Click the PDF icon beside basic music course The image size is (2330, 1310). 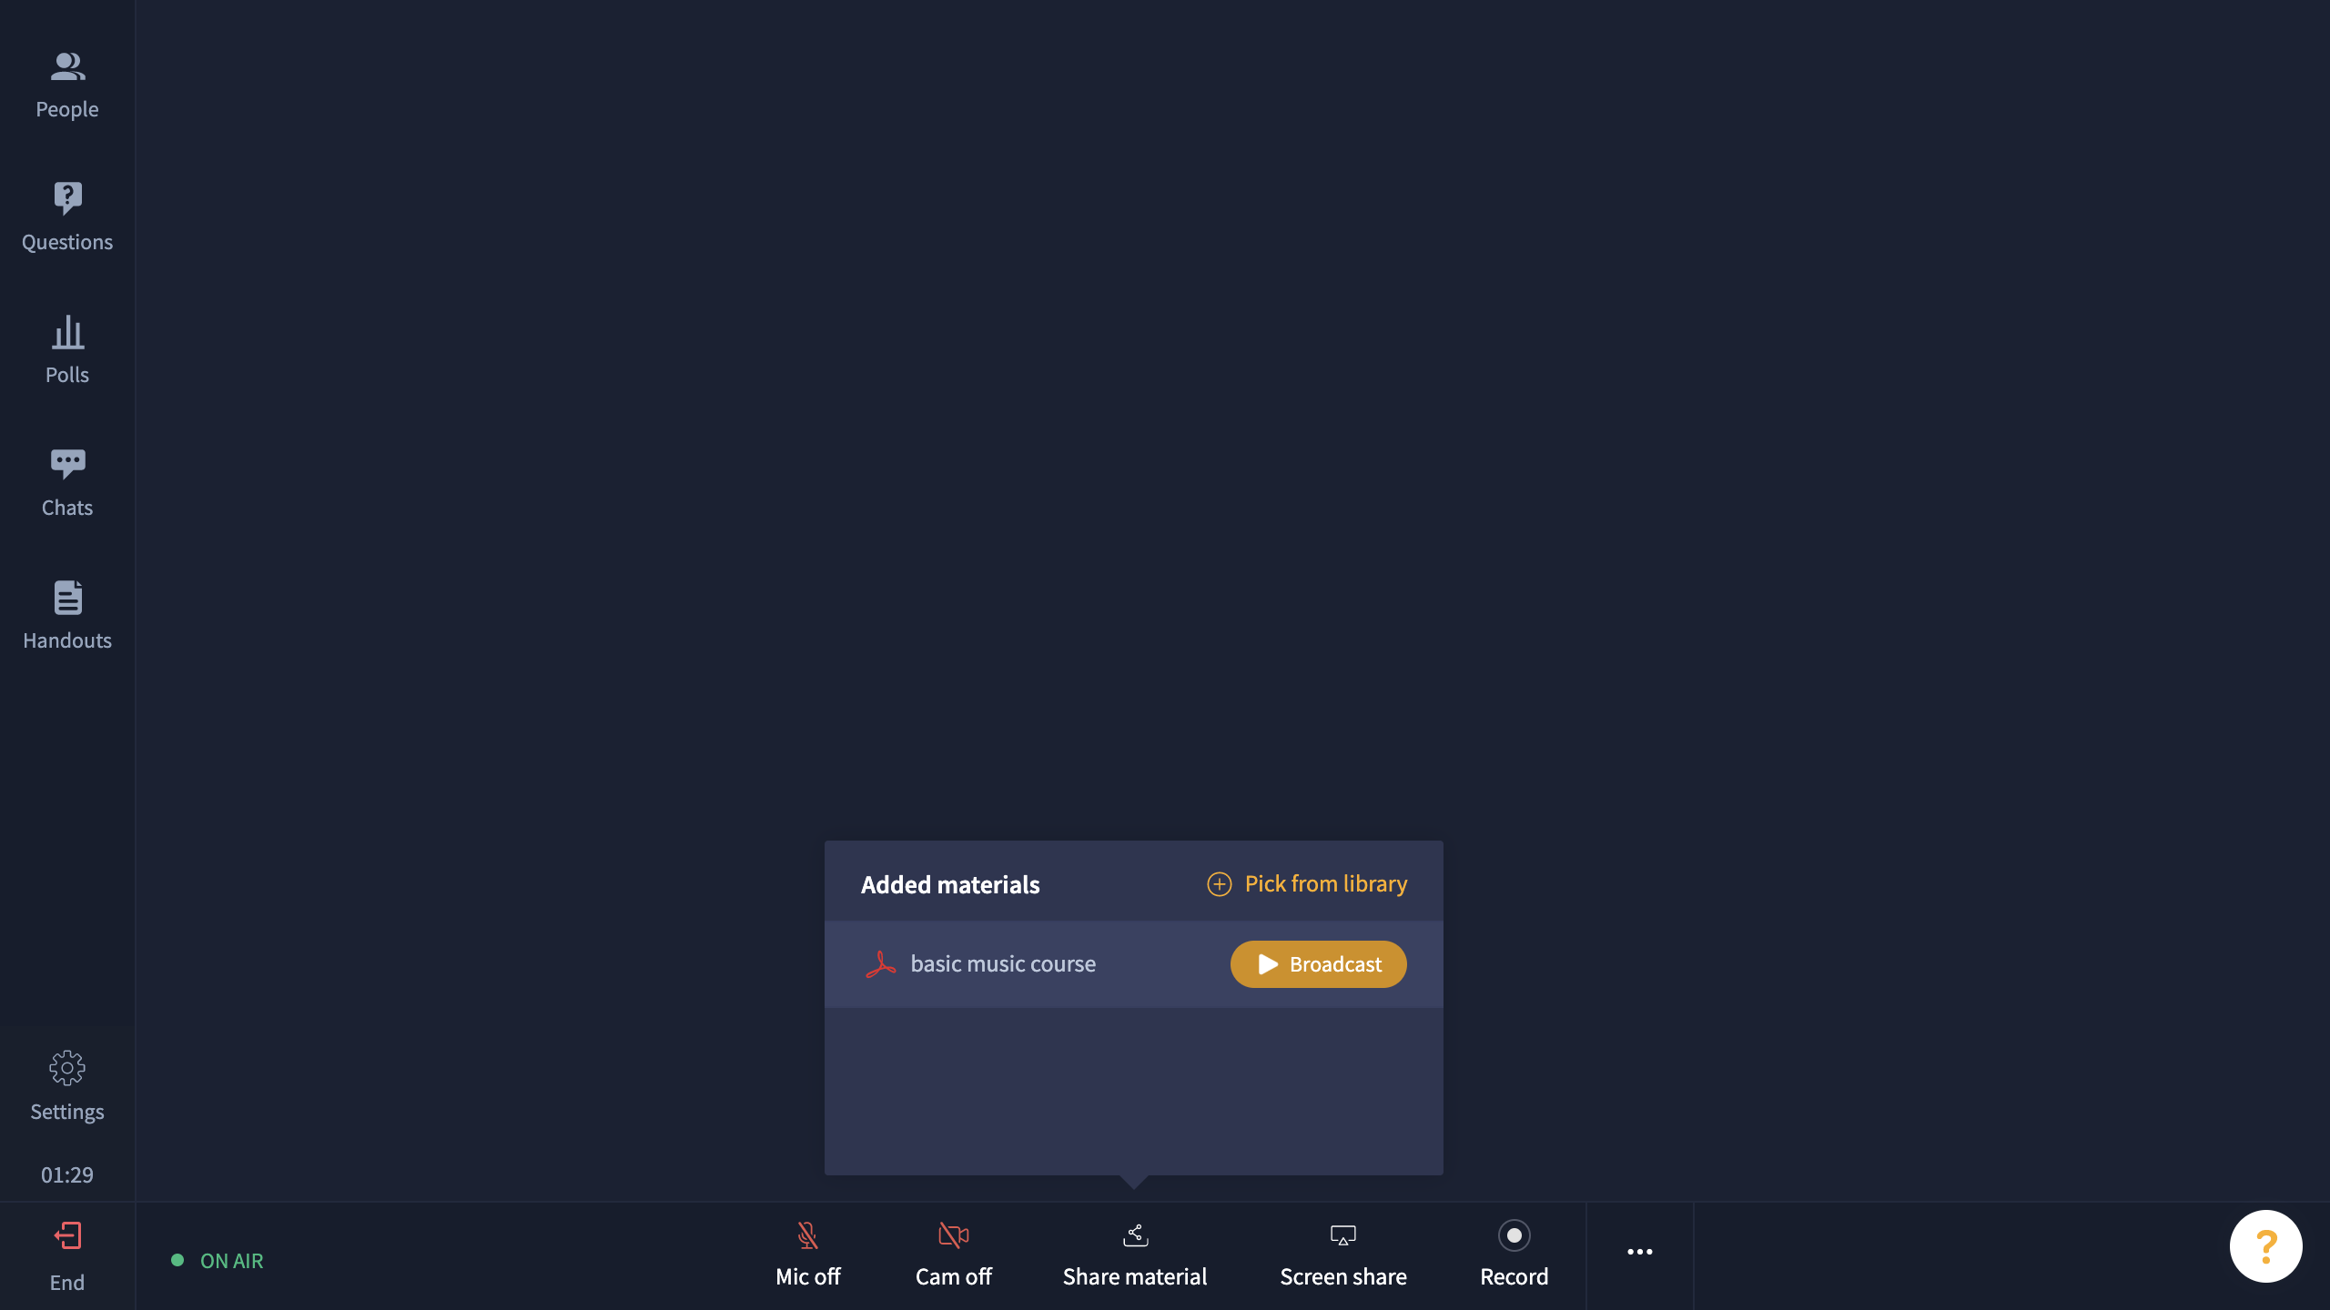click(x=880, y=964)
